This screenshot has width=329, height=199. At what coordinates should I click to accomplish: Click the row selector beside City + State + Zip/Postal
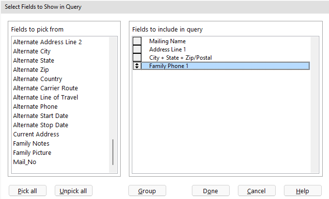pyautogui.click(x=137, y=58)
